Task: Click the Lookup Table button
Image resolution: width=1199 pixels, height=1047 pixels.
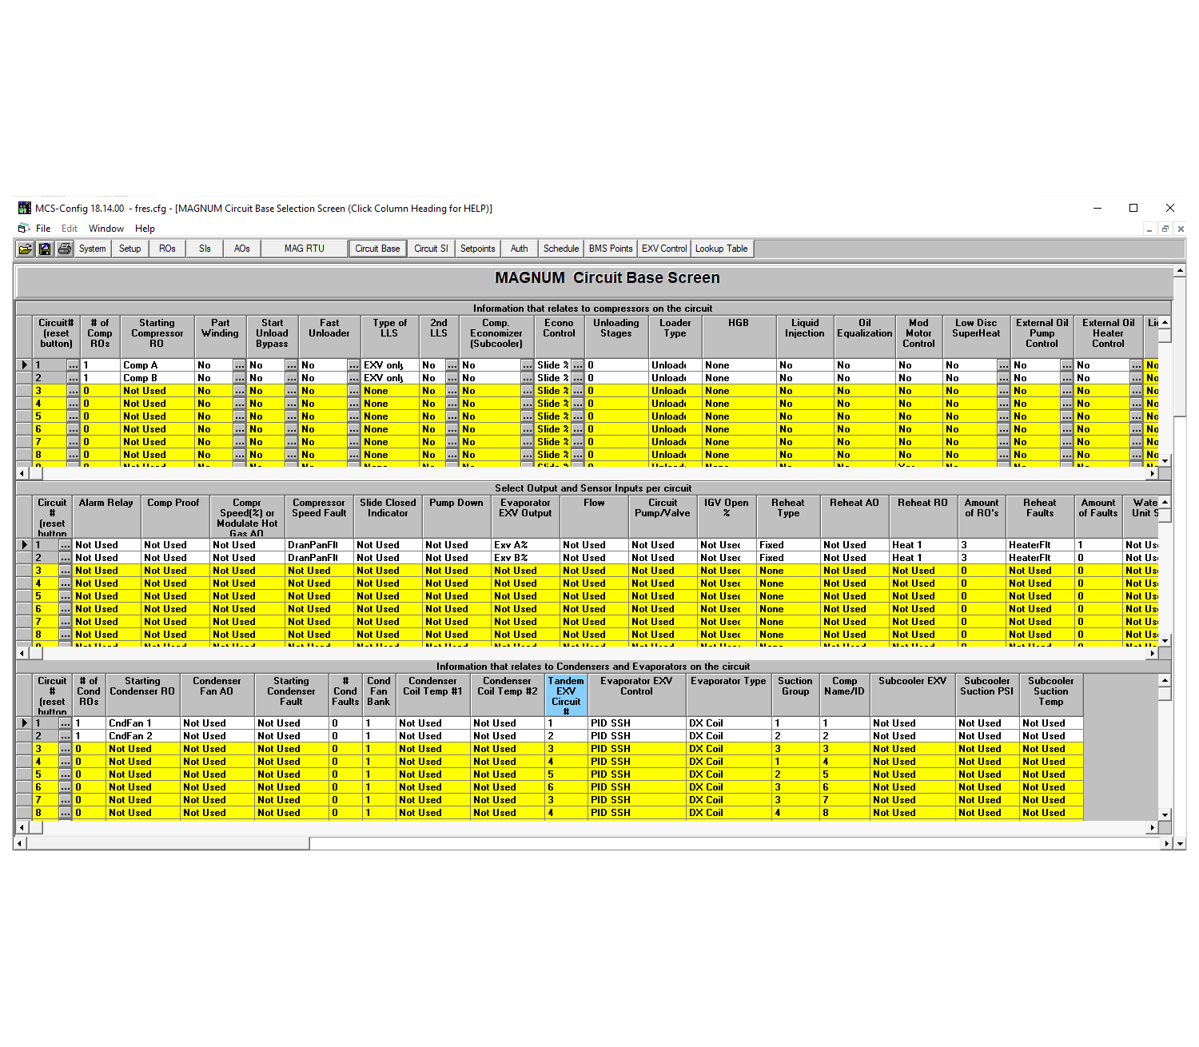Action: pyautogui.click(x=721, y=249)
